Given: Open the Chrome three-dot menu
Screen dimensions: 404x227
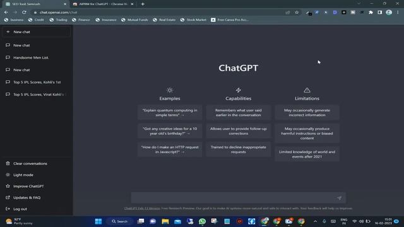Looking at the screenshot, I should (x=398, y=13).
